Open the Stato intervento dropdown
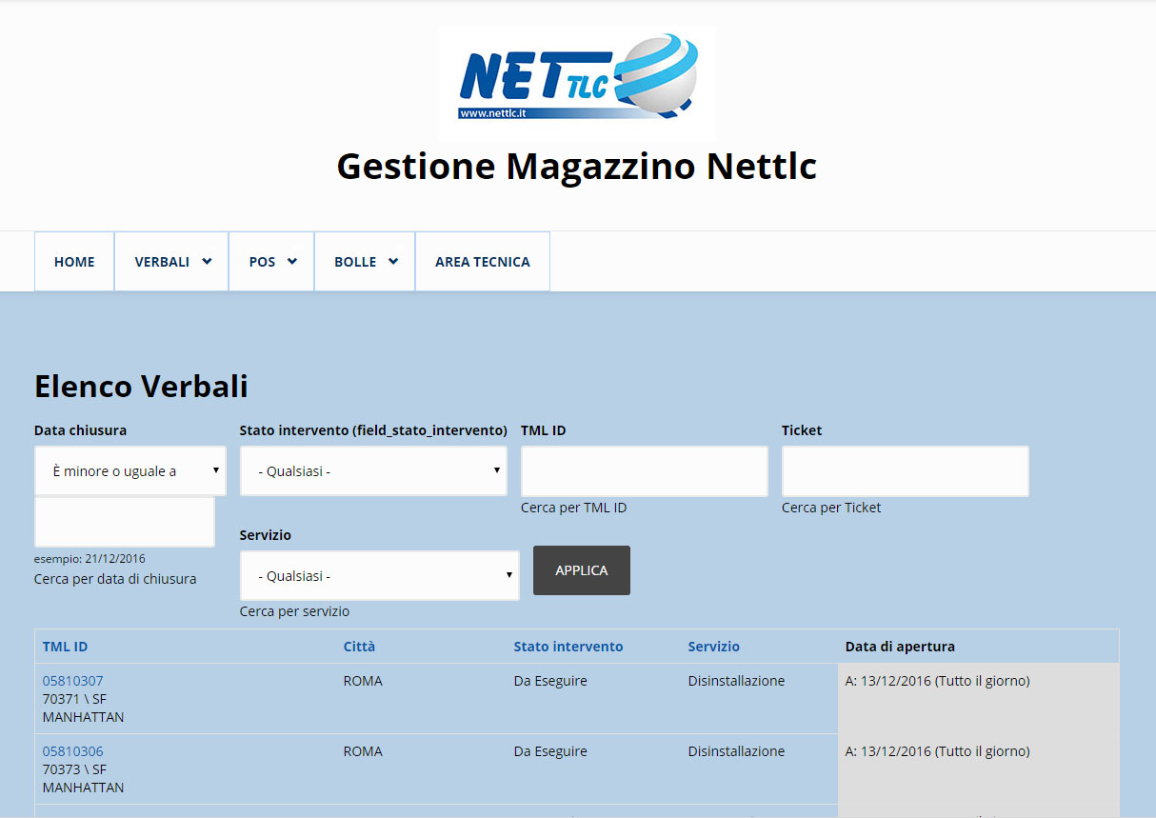The width and height of the screenshot is (1156, 818). coord(373,470)
